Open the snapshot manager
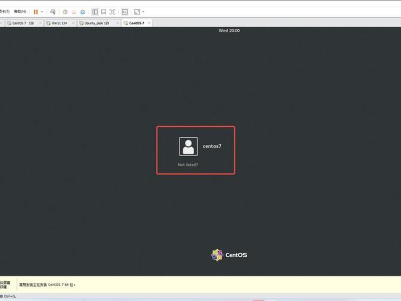 click(83, 12)
